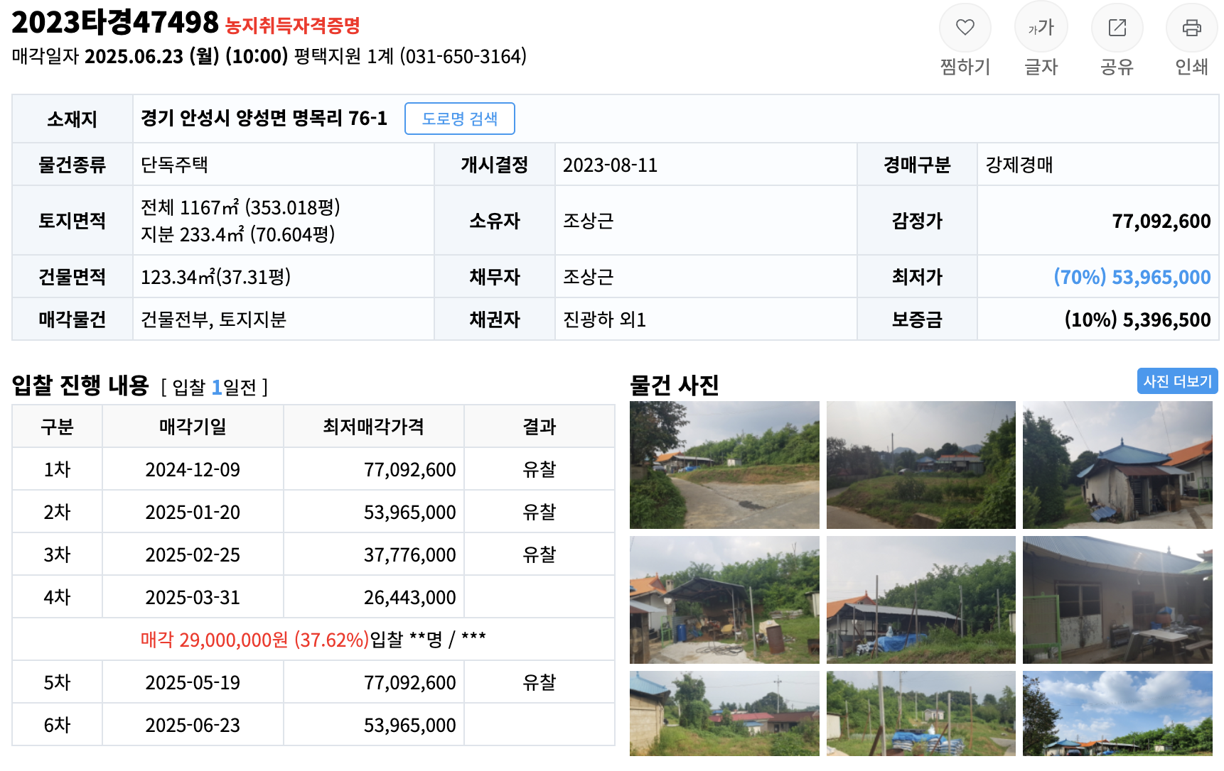
Task: Click the 물건 사진 section heading
Action: pos(674,385)
